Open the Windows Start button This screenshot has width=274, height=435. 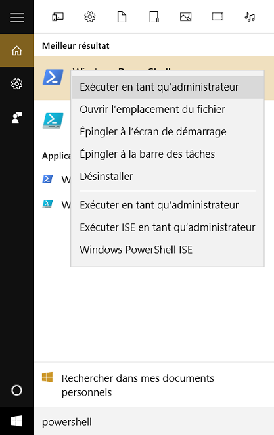click(x=16, y=421)
